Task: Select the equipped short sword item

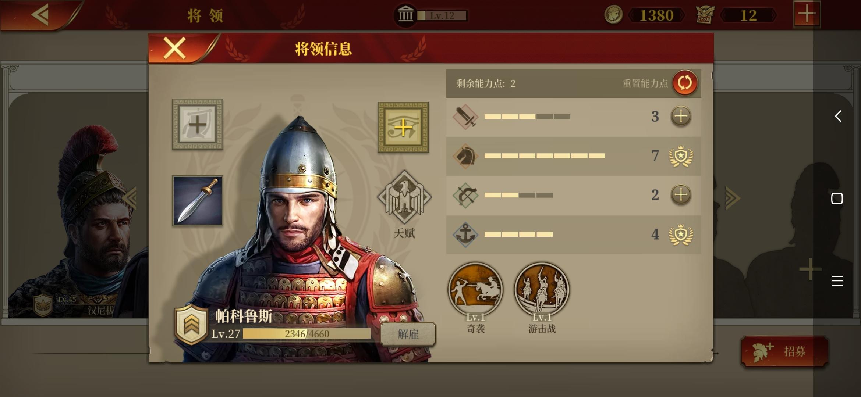Action: 198,201
